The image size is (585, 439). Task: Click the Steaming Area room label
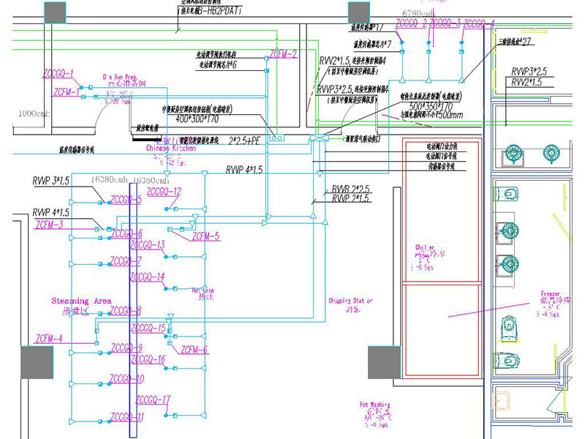pos(81,301)
